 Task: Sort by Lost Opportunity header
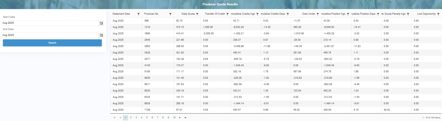coord(426,14)
